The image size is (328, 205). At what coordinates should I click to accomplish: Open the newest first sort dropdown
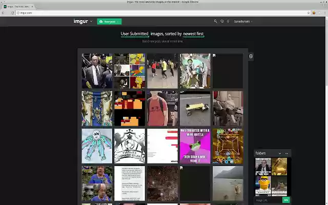click(x=193, y=34)
